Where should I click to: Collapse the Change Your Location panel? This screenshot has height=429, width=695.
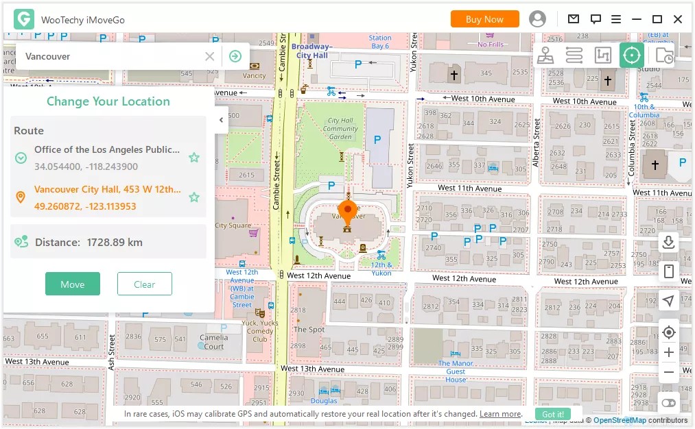tap(220, 119)
